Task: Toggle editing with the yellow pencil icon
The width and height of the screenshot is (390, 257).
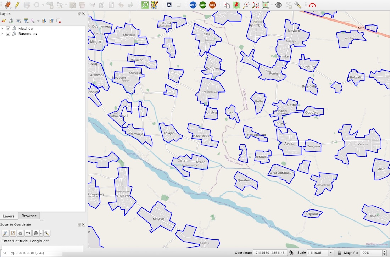Action: coord(17,5)
